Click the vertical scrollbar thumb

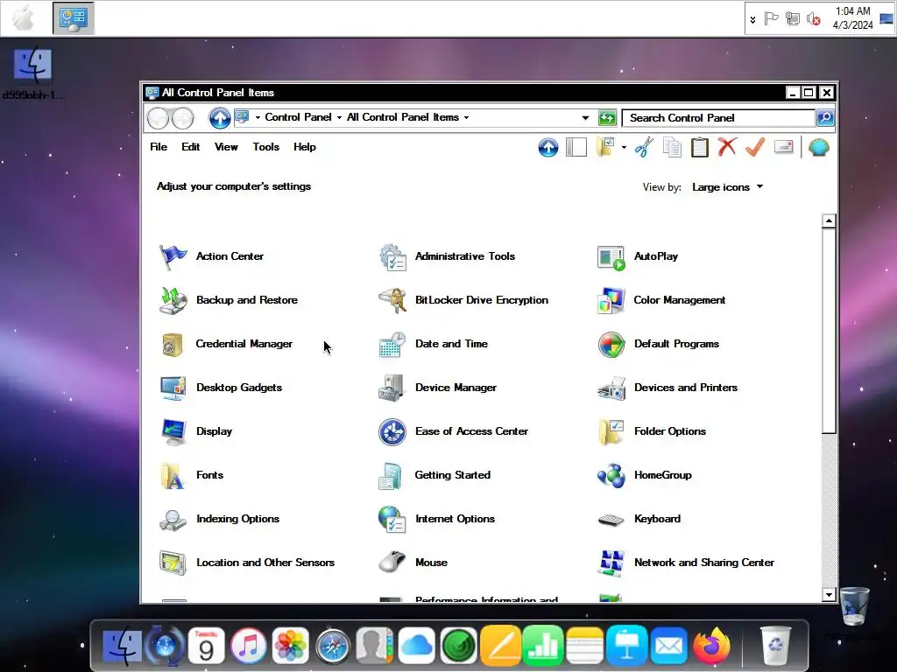829,331
